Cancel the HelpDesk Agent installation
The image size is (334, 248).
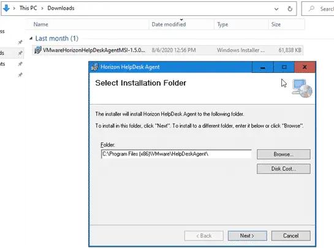[290, 236]
